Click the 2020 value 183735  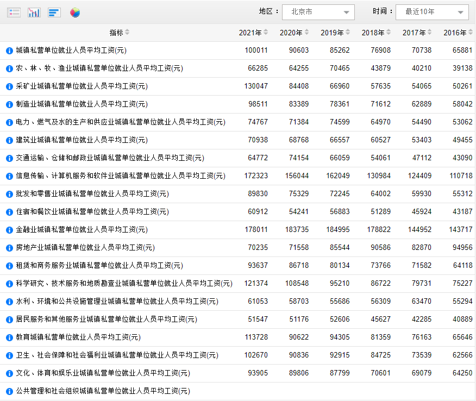coord(297,229)
